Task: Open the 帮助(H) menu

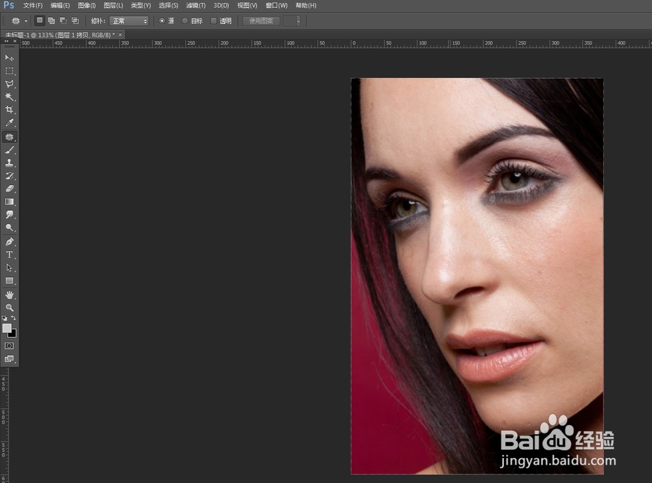Action: 306,5
